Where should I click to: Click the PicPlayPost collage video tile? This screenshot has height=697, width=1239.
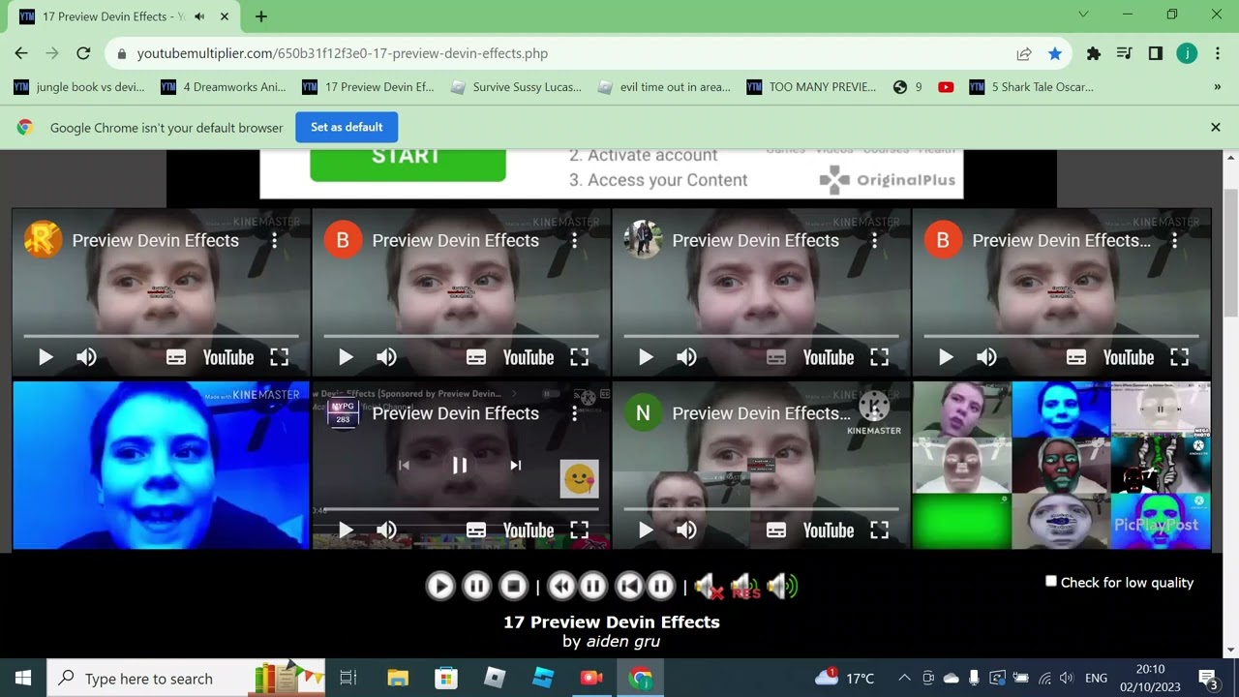coord(1061,466)
